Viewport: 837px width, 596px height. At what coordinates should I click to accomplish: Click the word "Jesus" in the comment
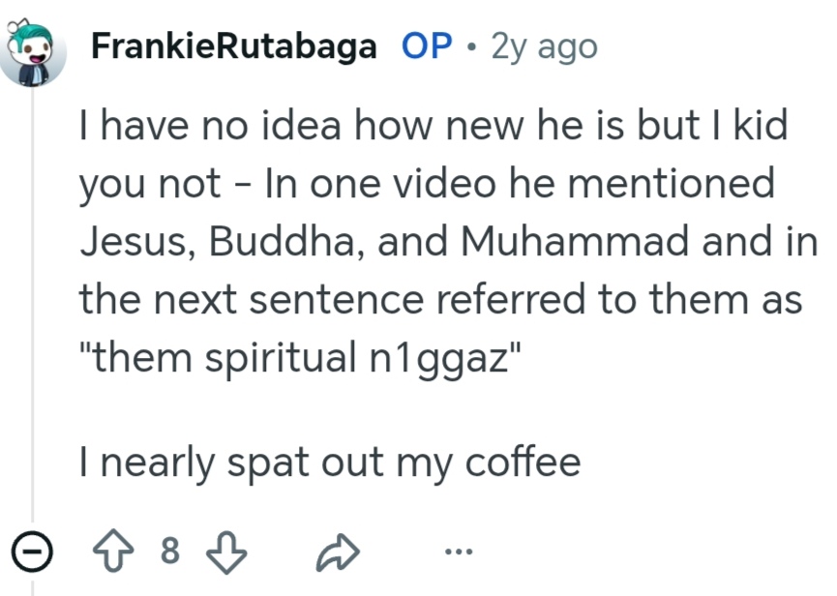pyautogui.click(x=133, y=242)
